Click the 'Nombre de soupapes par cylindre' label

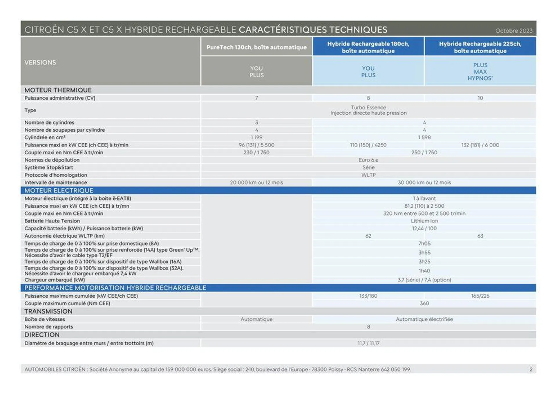tap(65, 130)
